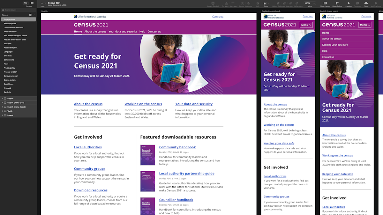
Task: Expand the English (menu open) artboard layer
Action: pyautogui.click(x=2, y=103)
